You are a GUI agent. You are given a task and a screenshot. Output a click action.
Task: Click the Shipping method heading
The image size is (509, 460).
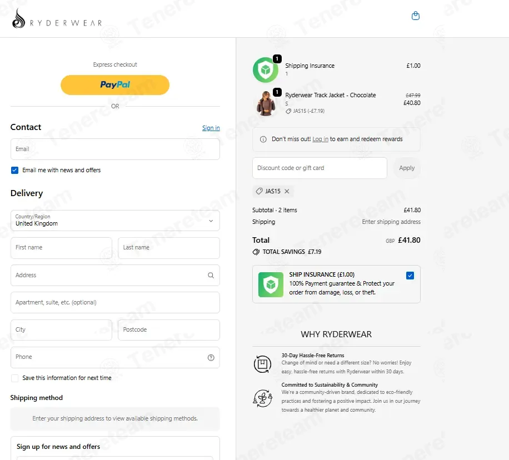pos(36,398)
